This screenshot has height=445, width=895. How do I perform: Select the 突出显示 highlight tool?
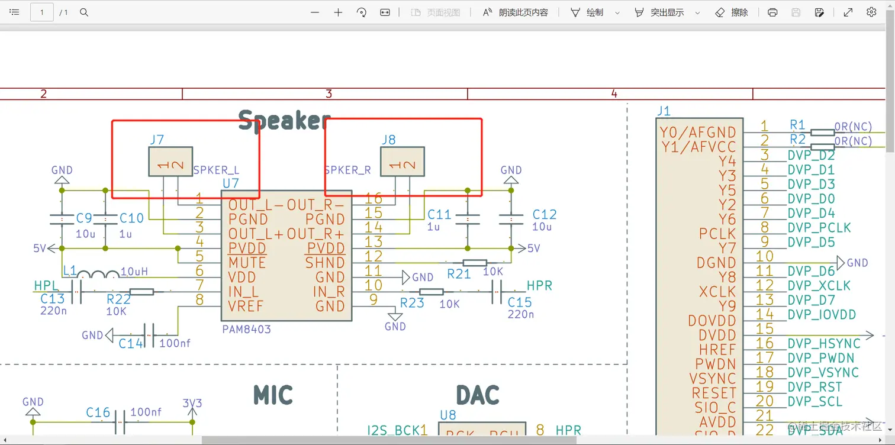[659, 12]
